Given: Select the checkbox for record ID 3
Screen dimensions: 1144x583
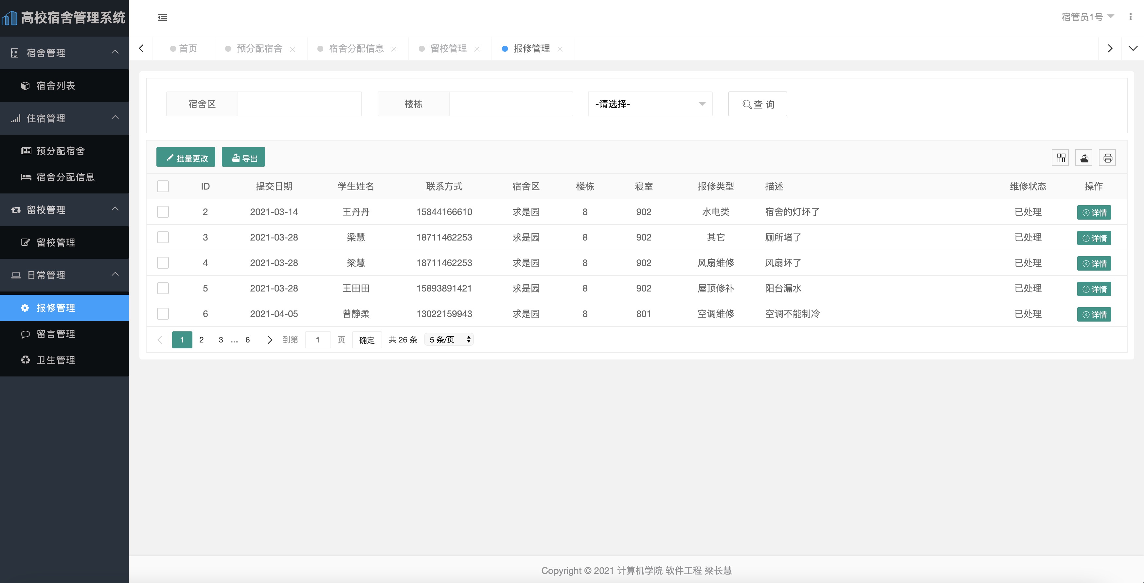Looking at the screenshot, I should (x=163, y=237).
